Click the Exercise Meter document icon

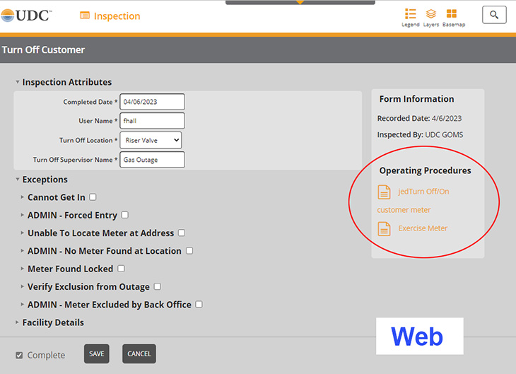384,228
